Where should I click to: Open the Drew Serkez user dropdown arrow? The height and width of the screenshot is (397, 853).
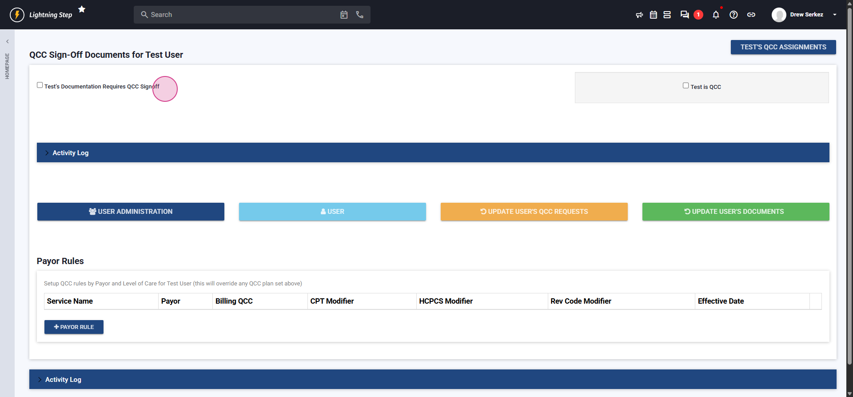[x=835, y=15]
